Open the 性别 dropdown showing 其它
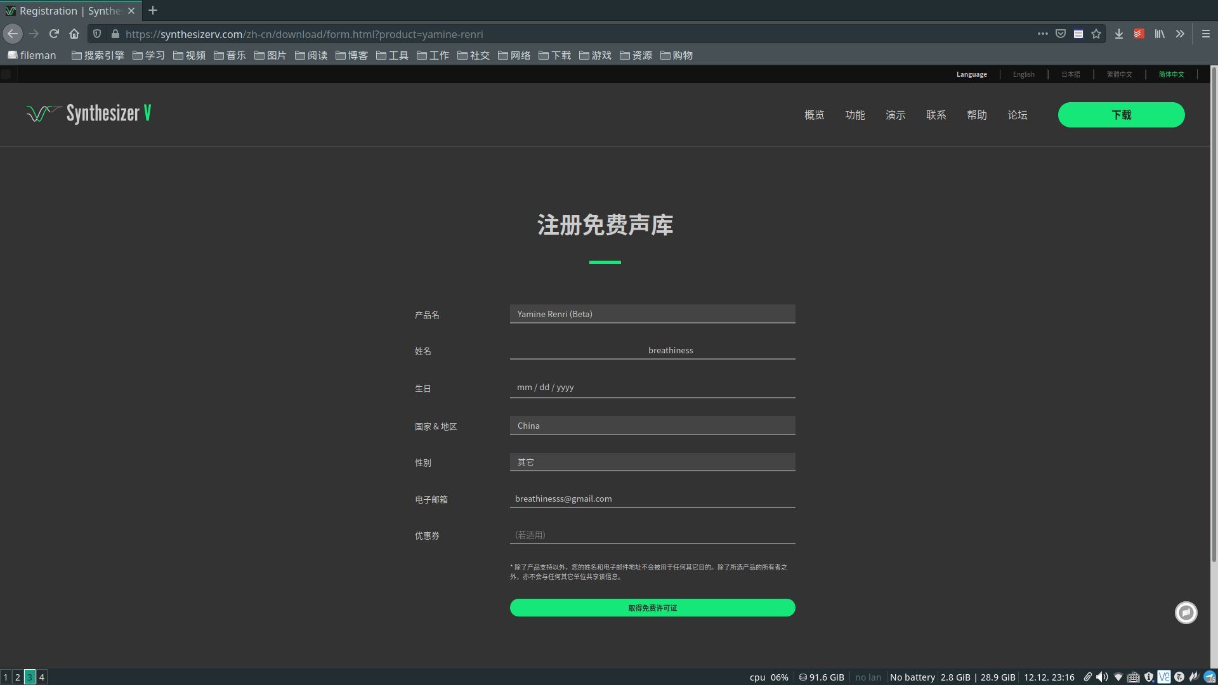 652,462
